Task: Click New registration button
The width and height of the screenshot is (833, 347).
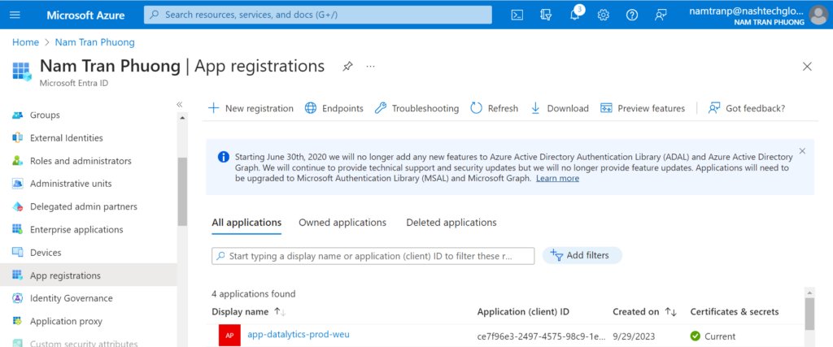Action: pyautogui.click(x=251, y=108)
